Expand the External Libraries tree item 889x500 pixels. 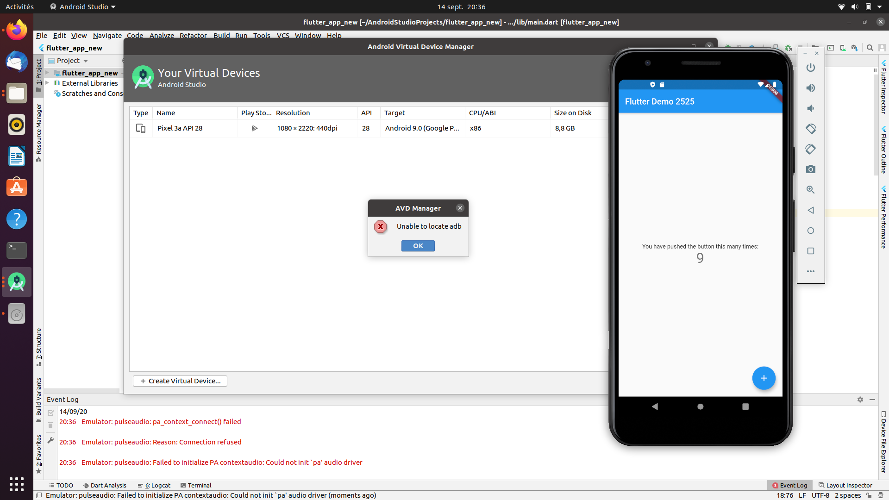[x=50, y=83]
